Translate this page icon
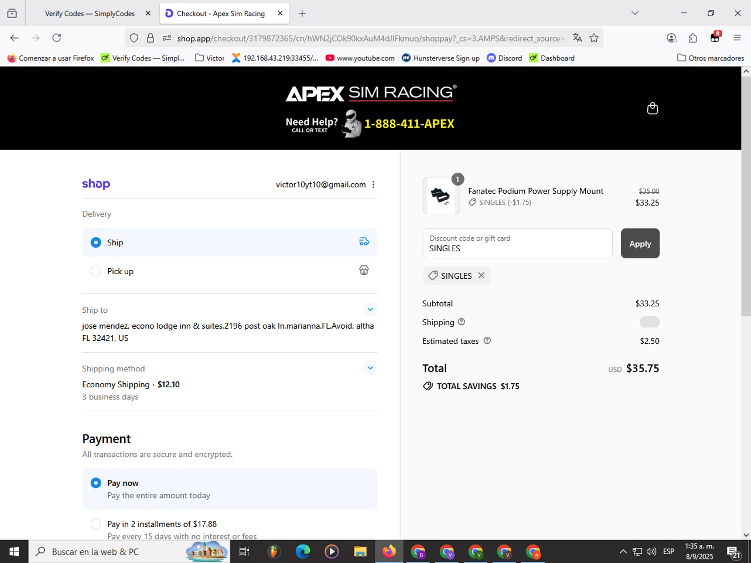 pos(577,38)
